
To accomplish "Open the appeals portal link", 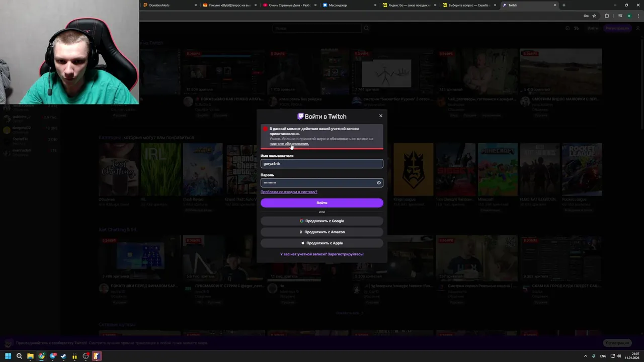I will (289, 144).
